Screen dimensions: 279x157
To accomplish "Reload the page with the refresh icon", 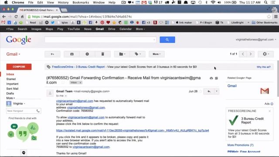I will [x=16, y=17].
